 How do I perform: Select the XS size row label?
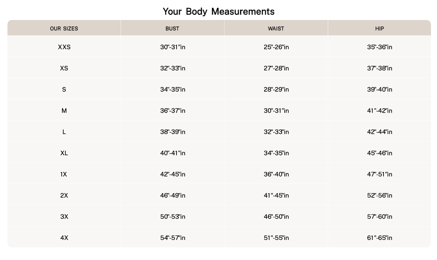(64, 68)
